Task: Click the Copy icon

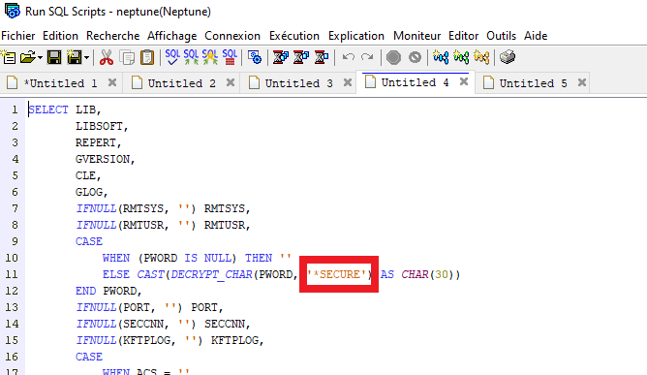Action: pos(127,57)
